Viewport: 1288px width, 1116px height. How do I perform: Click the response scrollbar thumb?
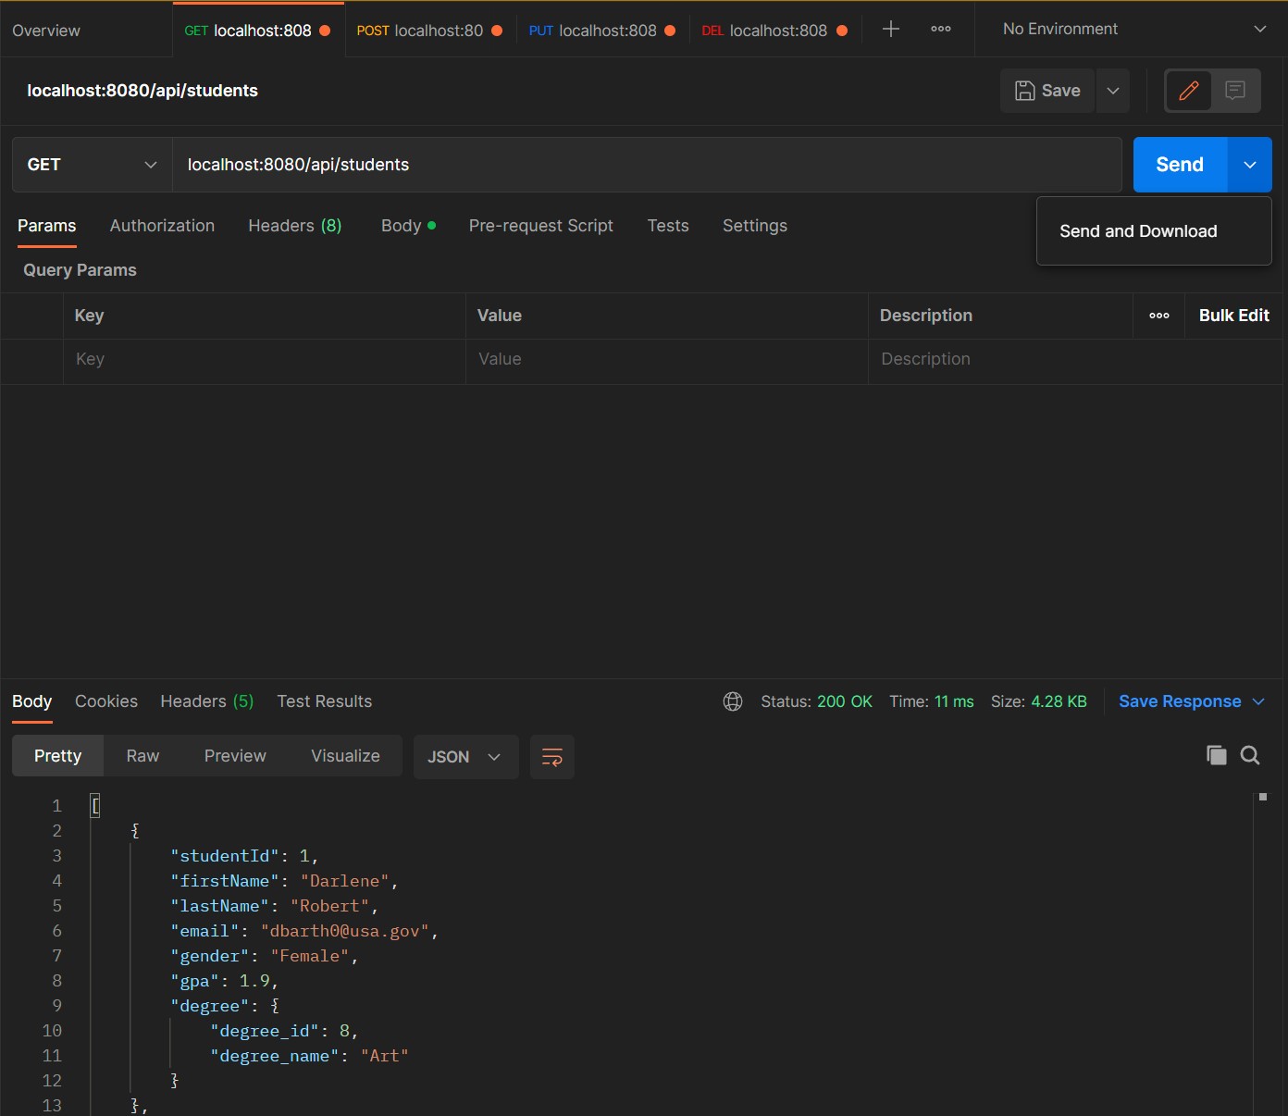[1263, 797]
